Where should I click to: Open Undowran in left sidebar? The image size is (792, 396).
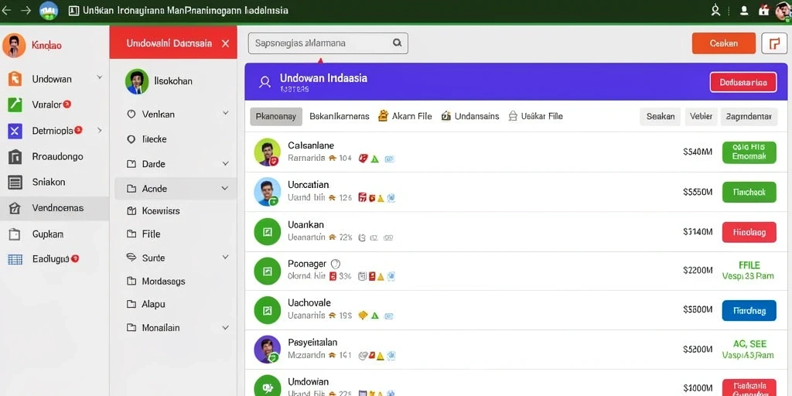coord(52,79)
